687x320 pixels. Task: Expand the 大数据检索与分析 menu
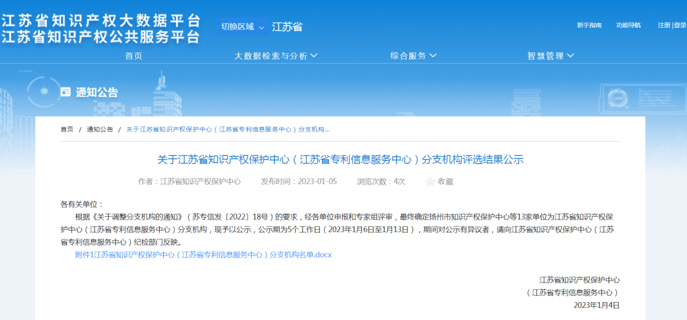(x=276, y=56)
